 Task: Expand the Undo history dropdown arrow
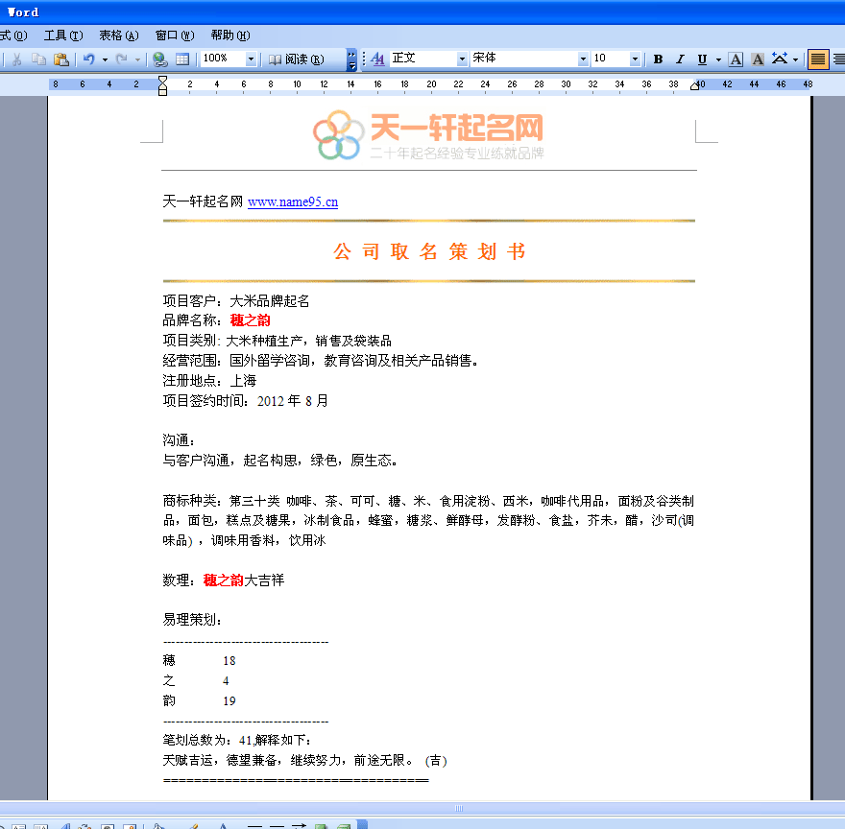pos(105,59)
